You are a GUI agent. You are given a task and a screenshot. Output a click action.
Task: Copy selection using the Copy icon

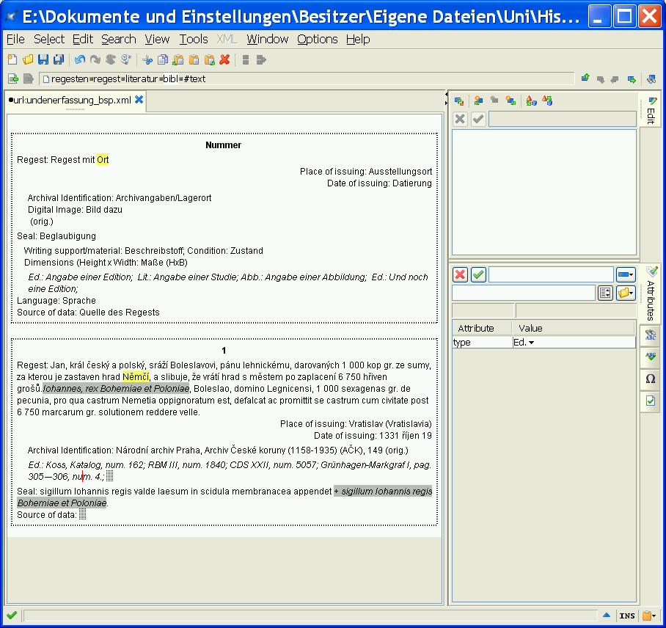pyautogui.click(x=163, y=60)
